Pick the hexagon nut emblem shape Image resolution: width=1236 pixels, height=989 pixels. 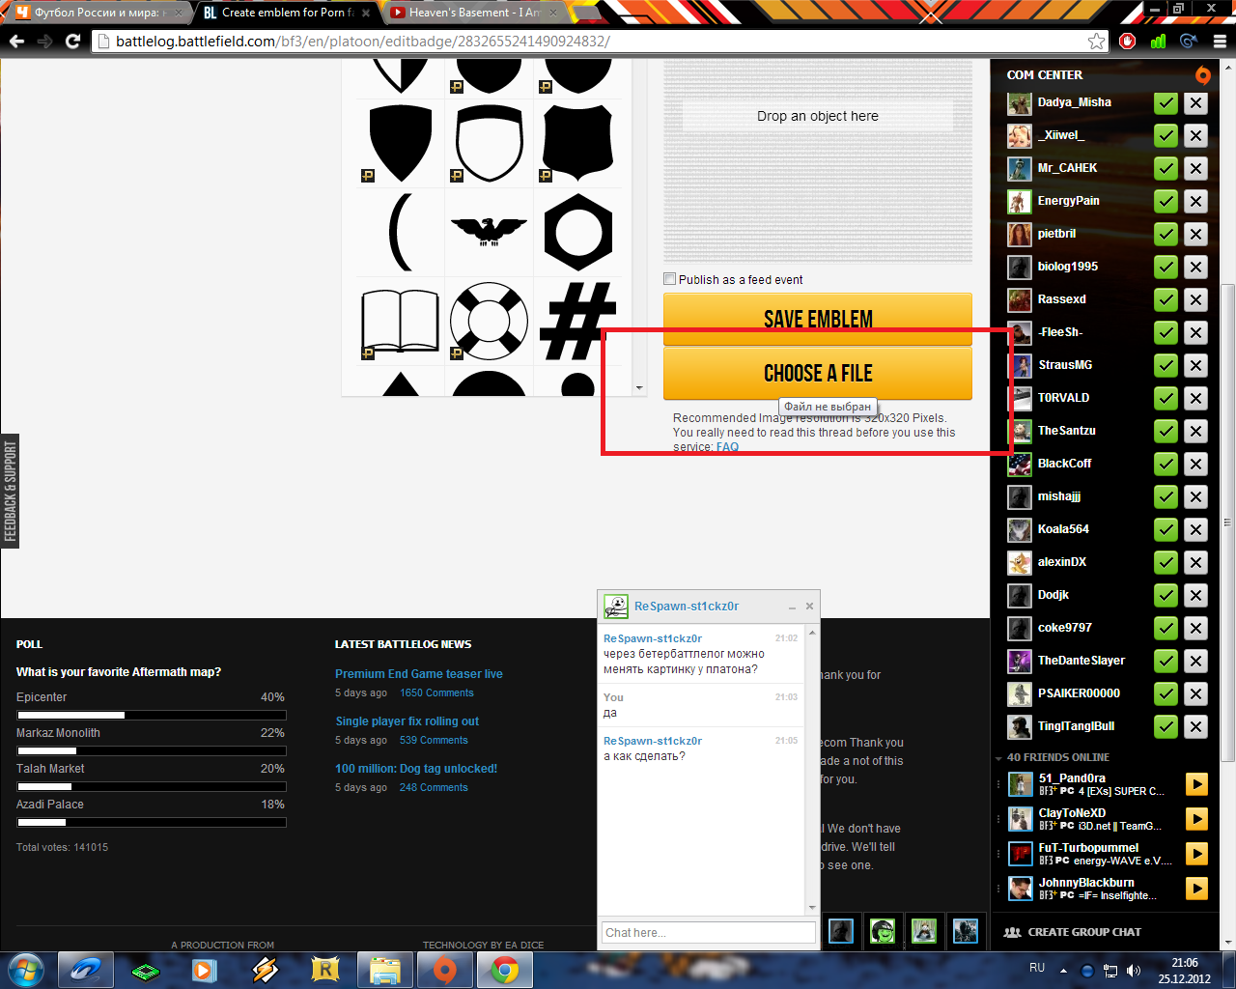577,232
